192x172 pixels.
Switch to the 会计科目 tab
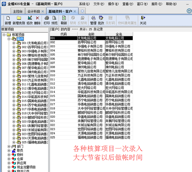[x=34, y=12]
